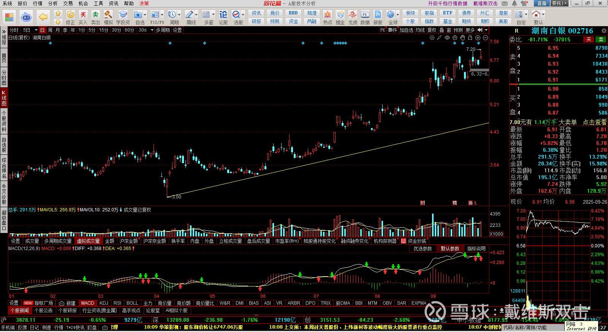The width and height of the screenshot is (608, 332).
Task: Zoom in chart with plus icon
Action: pos(478,38)
